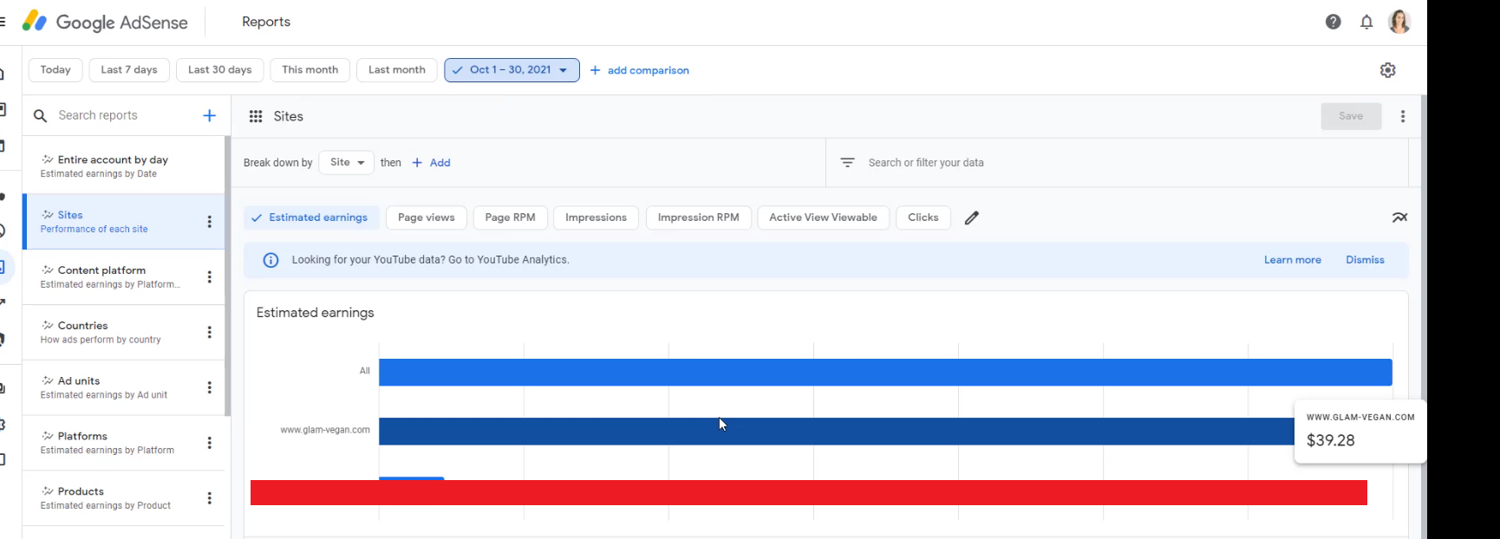Open the report settings gear icon
The height and width of the screenshot is (539, 1500).
pyautogui.click(x=1388, y=70)
